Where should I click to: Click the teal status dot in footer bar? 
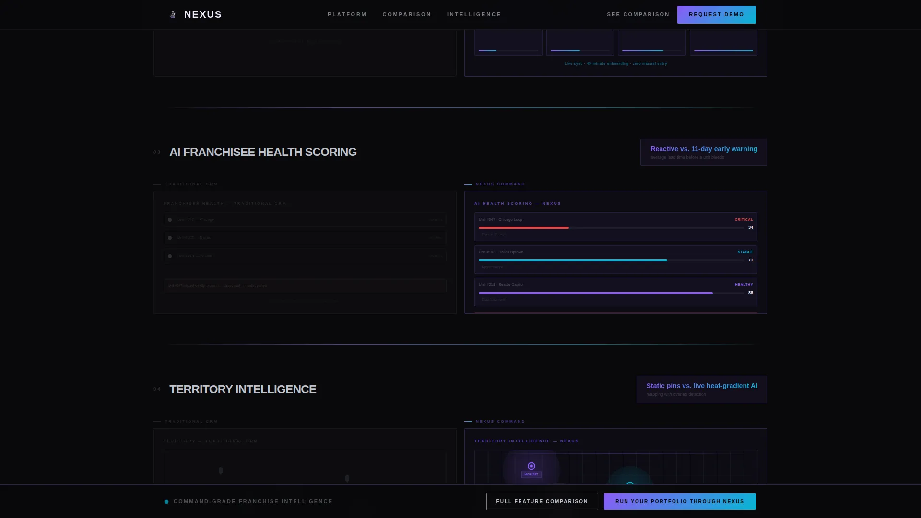click(x=166, y=502)
